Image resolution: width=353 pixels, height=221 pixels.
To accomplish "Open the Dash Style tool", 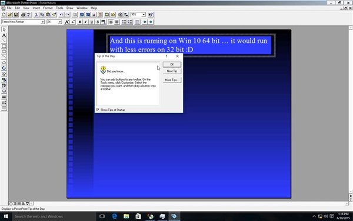I will (x=4, y=108).
